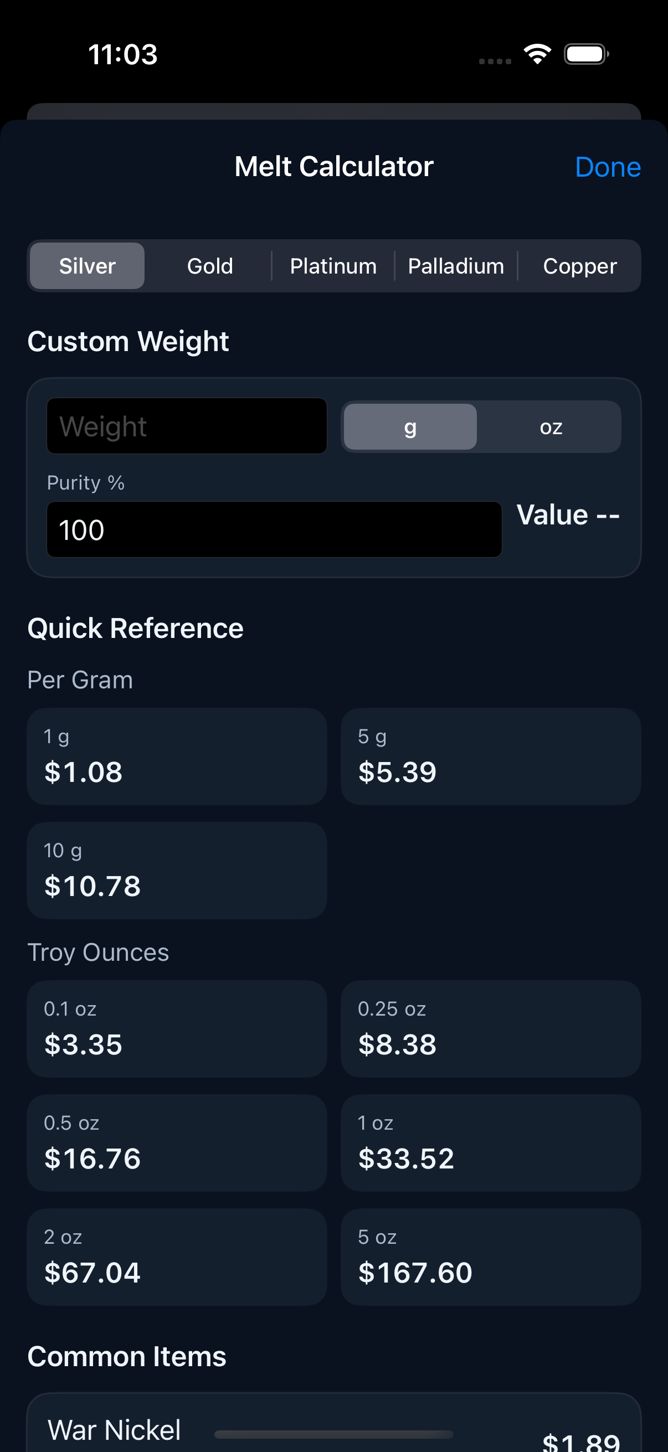Select the 0.5 oz reference card
The height and width of the screenshot is (1452, 668).
click(177, 1142)
